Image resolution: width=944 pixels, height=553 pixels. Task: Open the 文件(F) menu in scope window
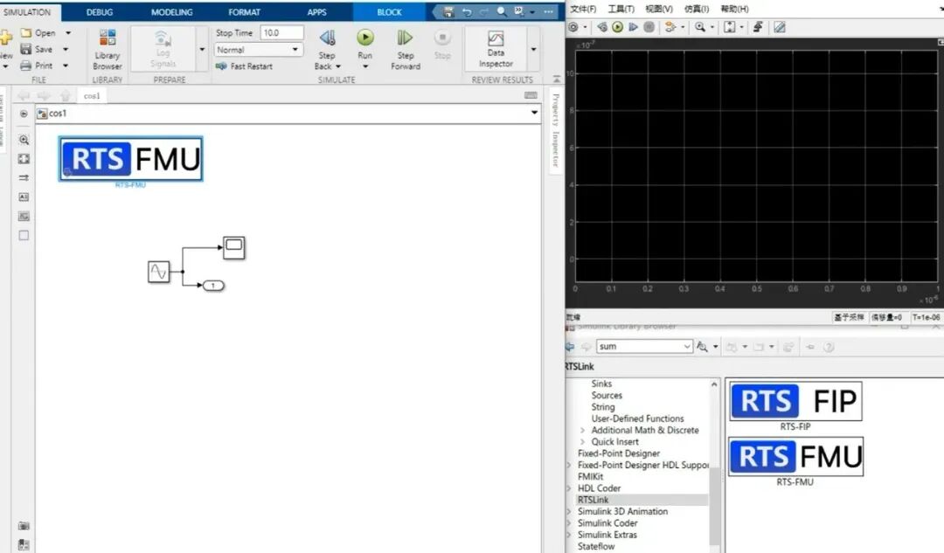click(583, 9)
